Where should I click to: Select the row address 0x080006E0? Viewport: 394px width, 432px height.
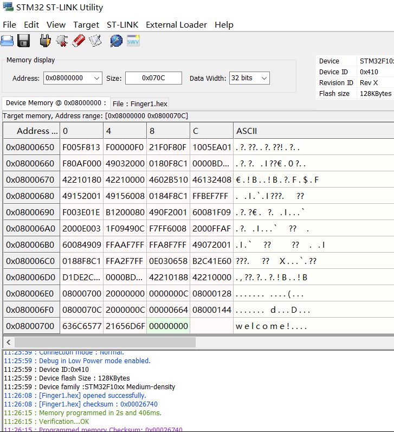pos(31,293)
